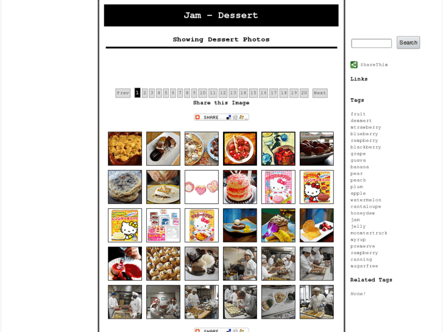This screenshot has width=443, height=332.
Task: Go to page 2 of photos
Action: coord(144,93)
